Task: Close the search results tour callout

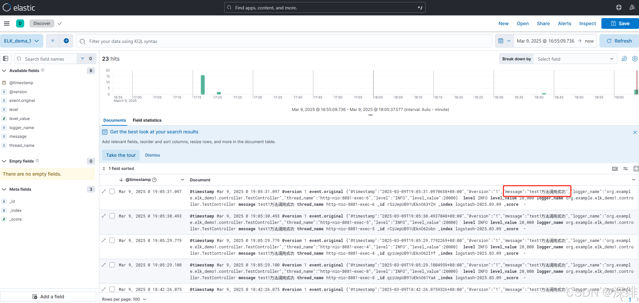Action: (x=635, y=132)
